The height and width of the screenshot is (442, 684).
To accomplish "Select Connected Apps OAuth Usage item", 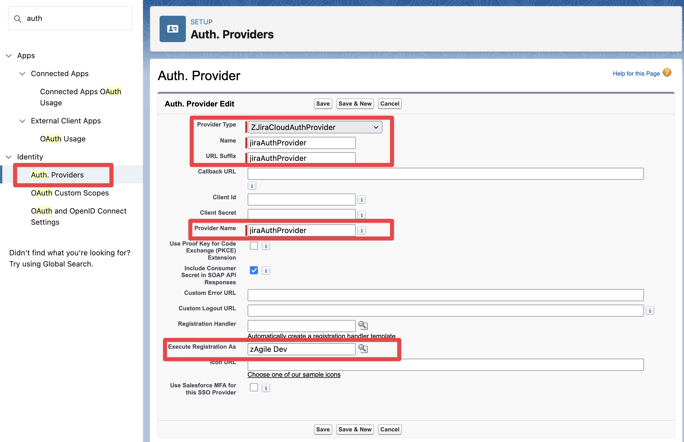I will (80, 97).
